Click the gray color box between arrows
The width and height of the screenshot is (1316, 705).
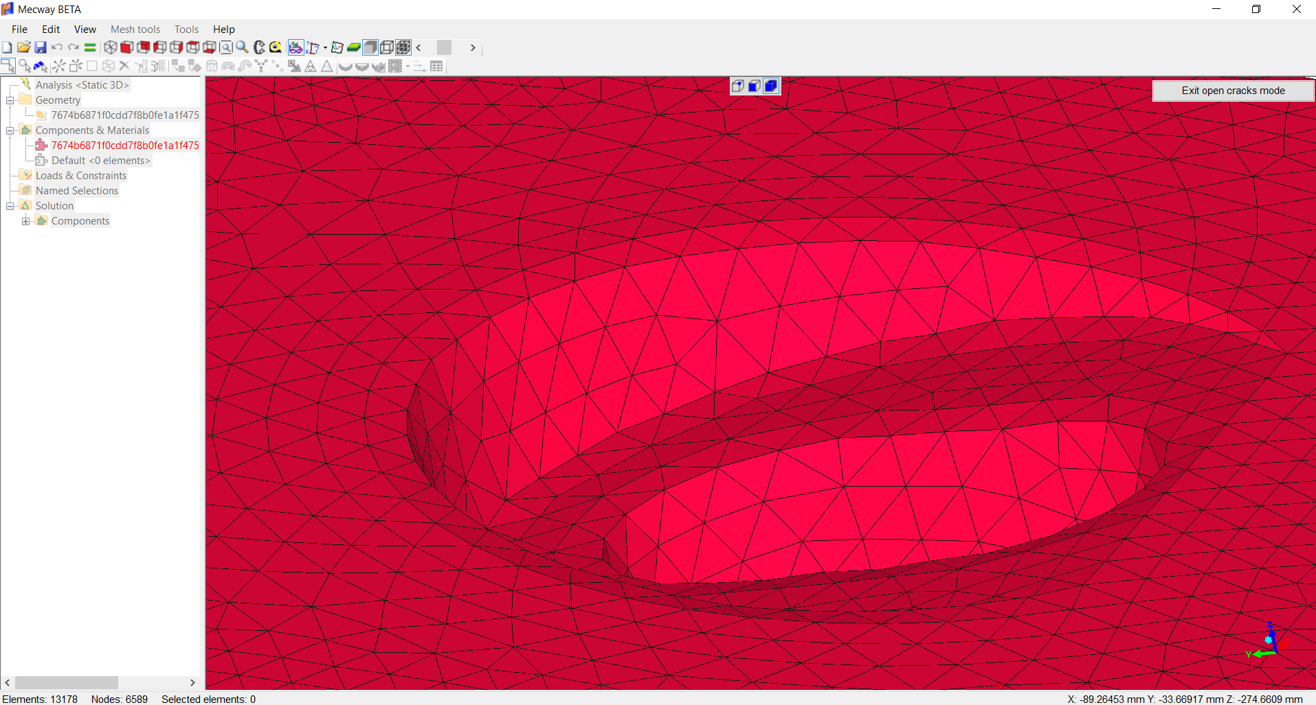coord(445,47)
